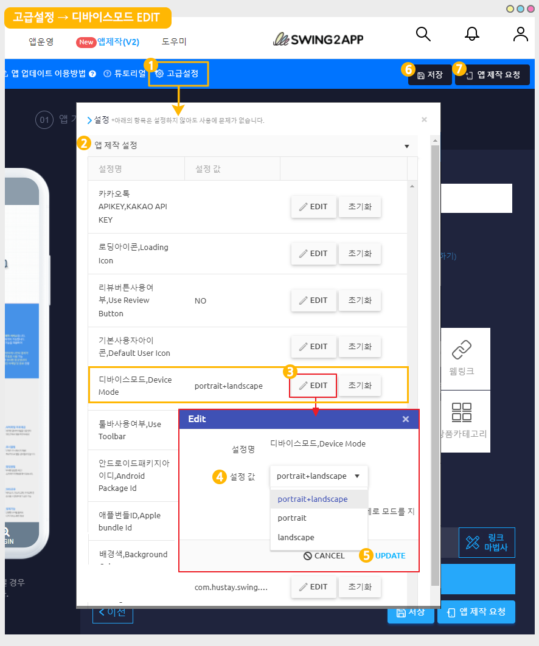Viewport: 539px width, 646px height.
Task: Click top 앱 제작 요청 button
Action: [x=492, y=75]
